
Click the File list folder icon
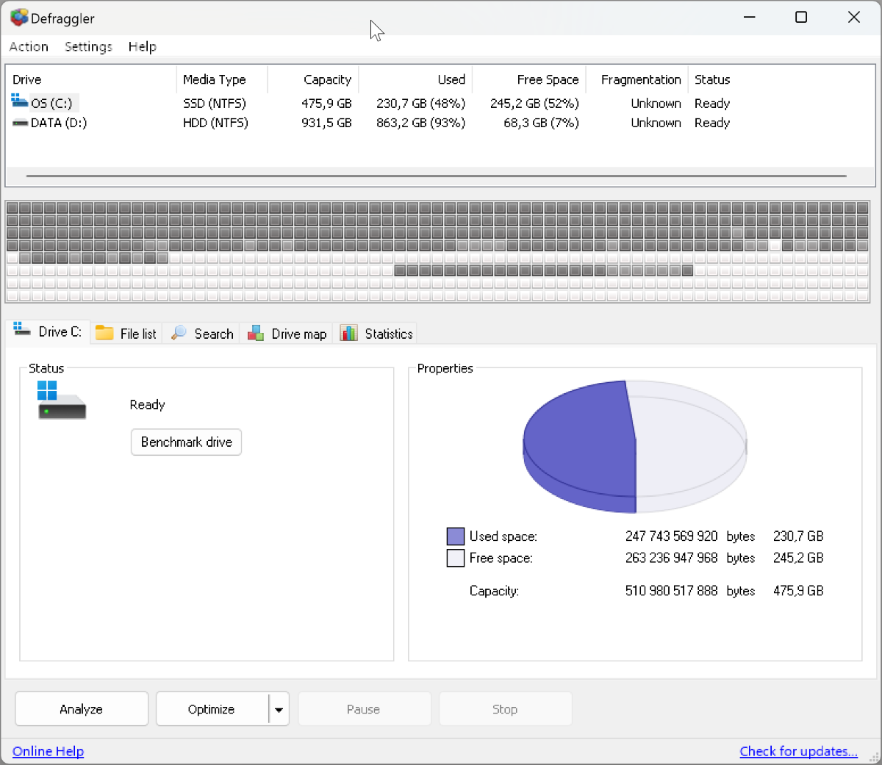point(105,333)
